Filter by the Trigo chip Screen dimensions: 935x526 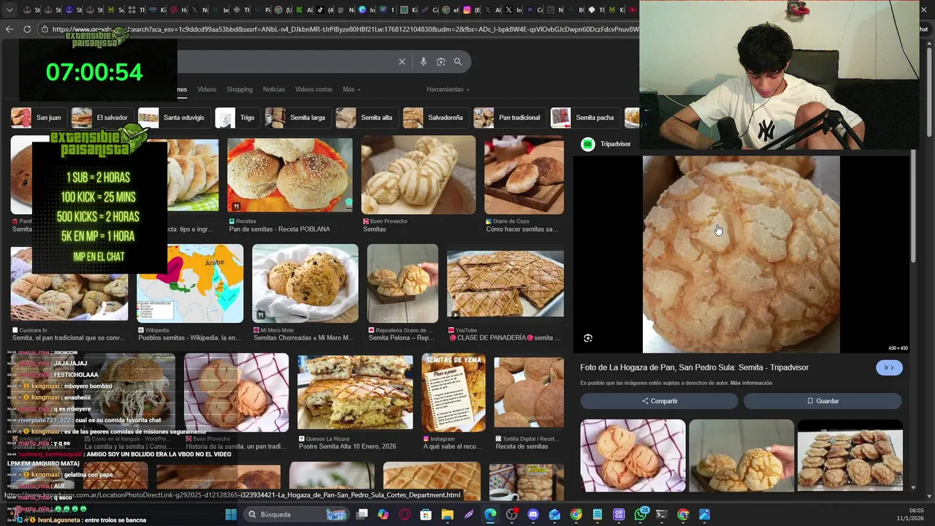point(237,118)
